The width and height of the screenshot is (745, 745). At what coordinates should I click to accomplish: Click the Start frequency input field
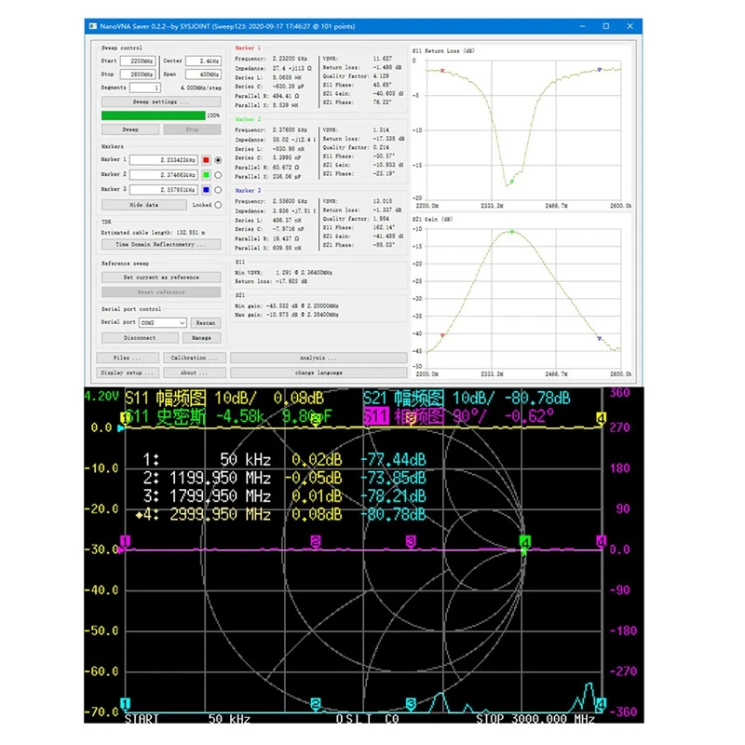(x=136, y=61)
